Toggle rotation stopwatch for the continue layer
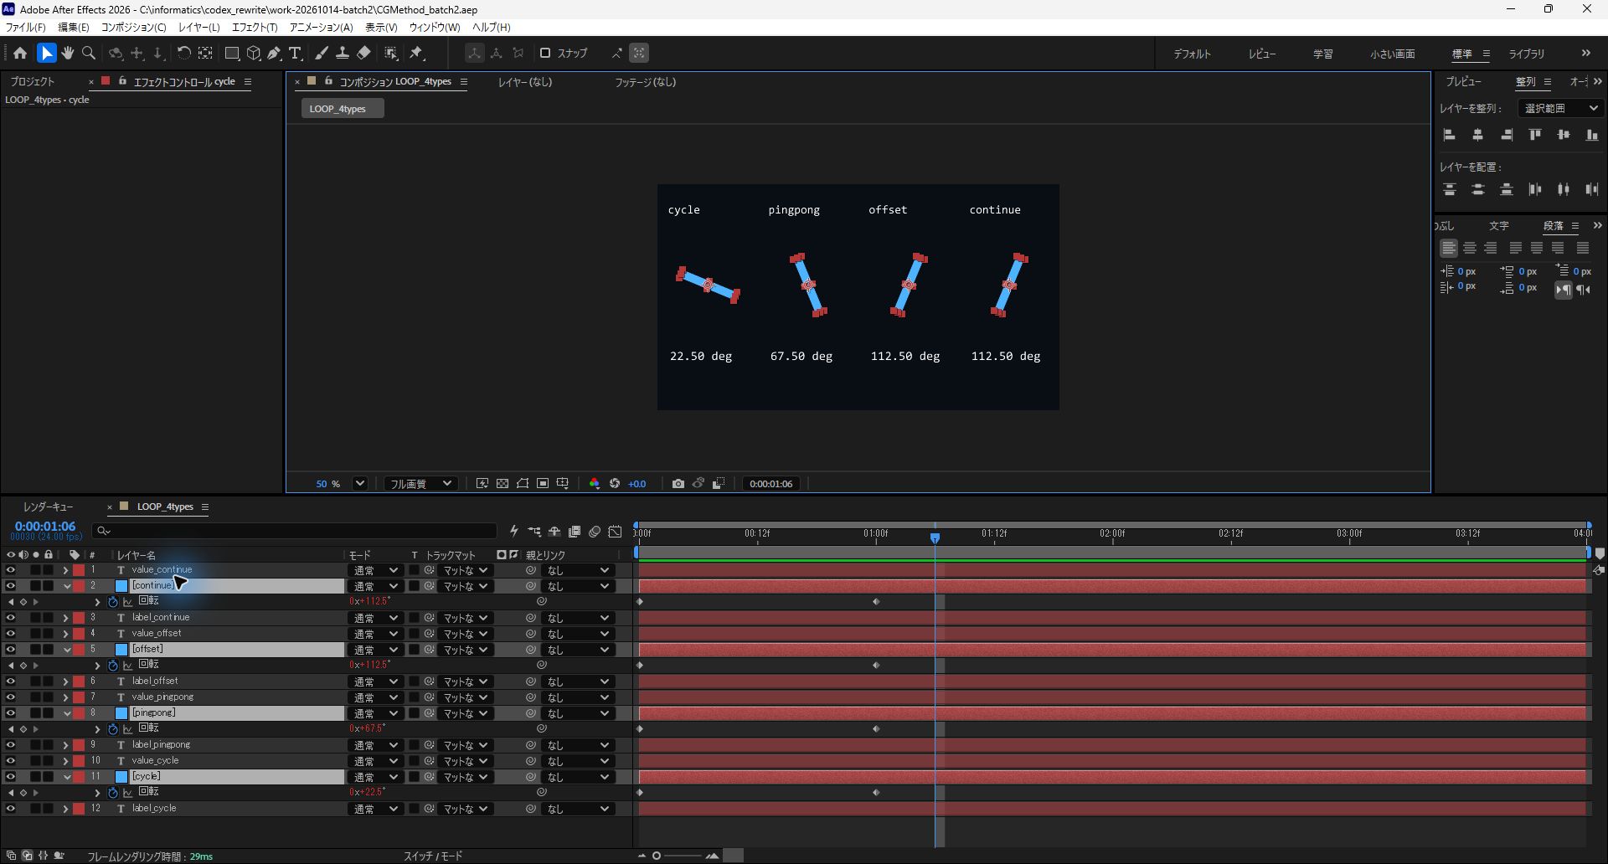The width and height of the screenshot is (1608, 864). [113, 602]
